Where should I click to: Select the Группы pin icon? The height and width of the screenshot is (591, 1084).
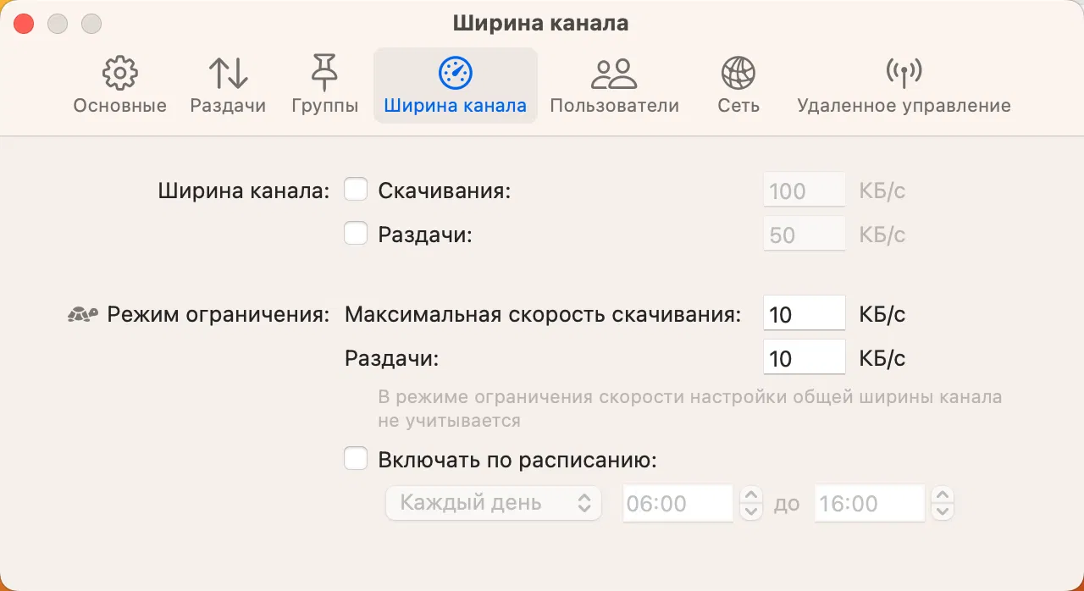(324, 74)
